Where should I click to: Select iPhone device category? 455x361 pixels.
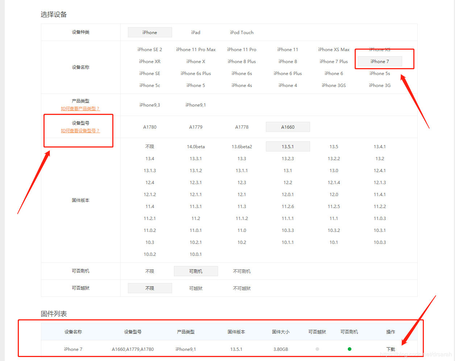coord(150,32)
